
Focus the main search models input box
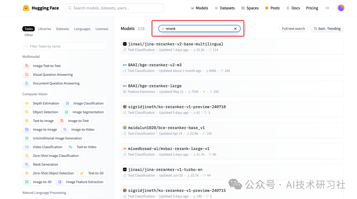(x=114, y=8)
